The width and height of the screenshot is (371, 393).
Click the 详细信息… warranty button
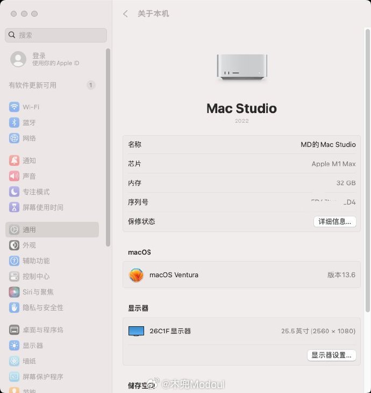[x=334, y=222]
